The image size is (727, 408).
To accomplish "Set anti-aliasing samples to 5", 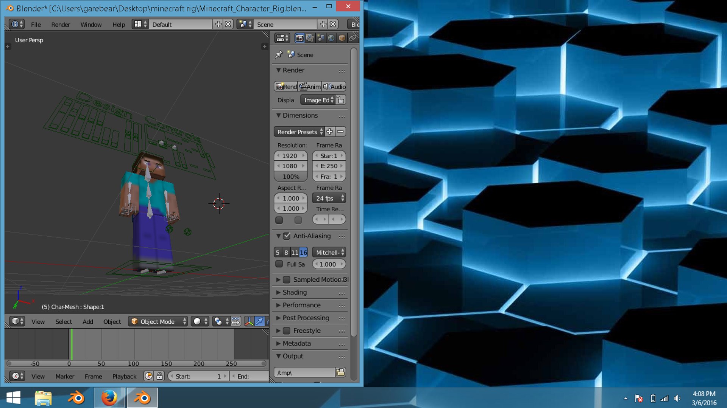I will [x=278, y=252].
